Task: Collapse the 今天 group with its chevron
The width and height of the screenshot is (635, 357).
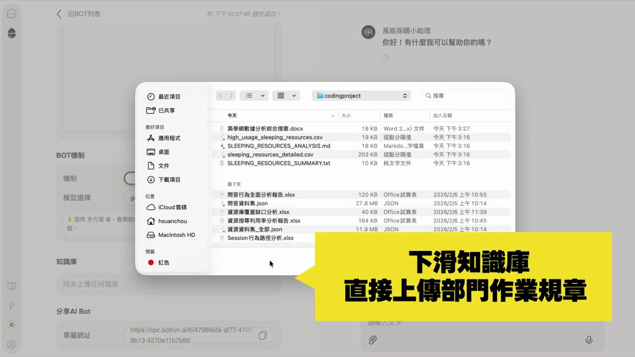Action: point(333,116)
